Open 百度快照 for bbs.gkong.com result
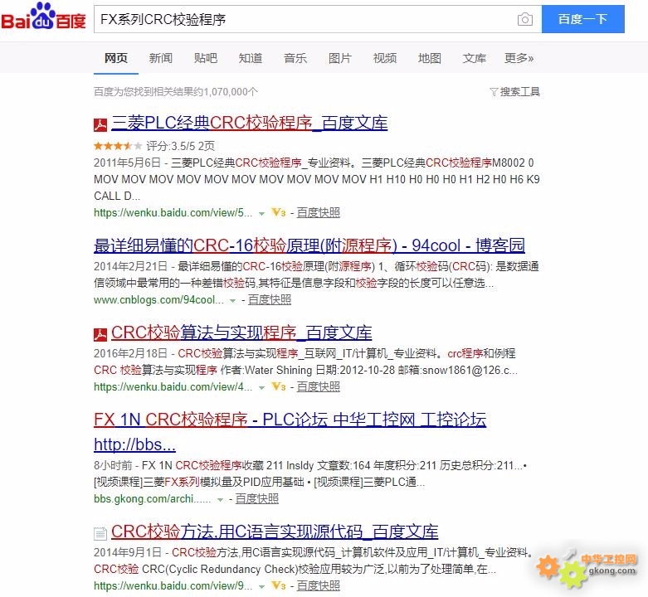 click(x=257, y=498)
